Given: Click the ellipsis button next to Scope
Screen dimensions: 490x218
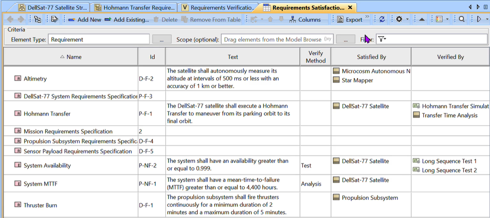Looking at the screenshot, I should pos(346,39).
